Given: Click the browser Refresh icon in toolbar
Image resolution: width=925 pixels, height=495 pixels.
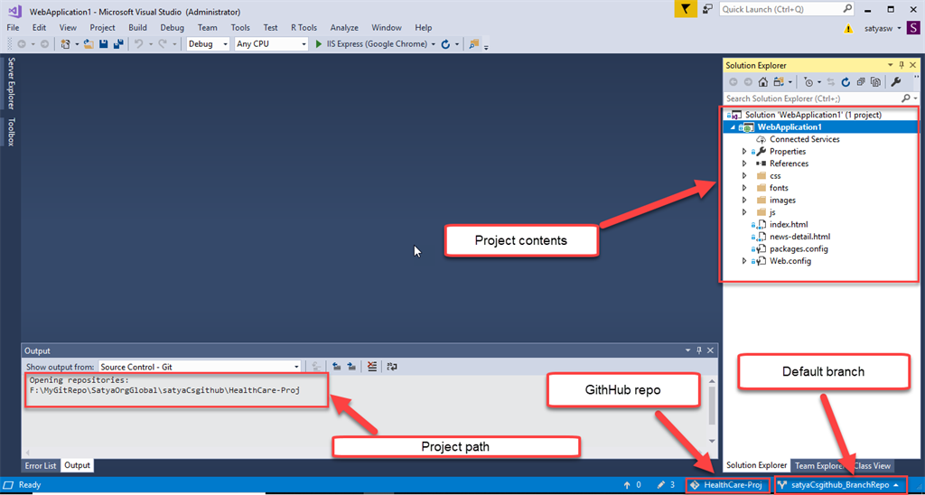Looking at the screenshot, I should coord(446,44).
